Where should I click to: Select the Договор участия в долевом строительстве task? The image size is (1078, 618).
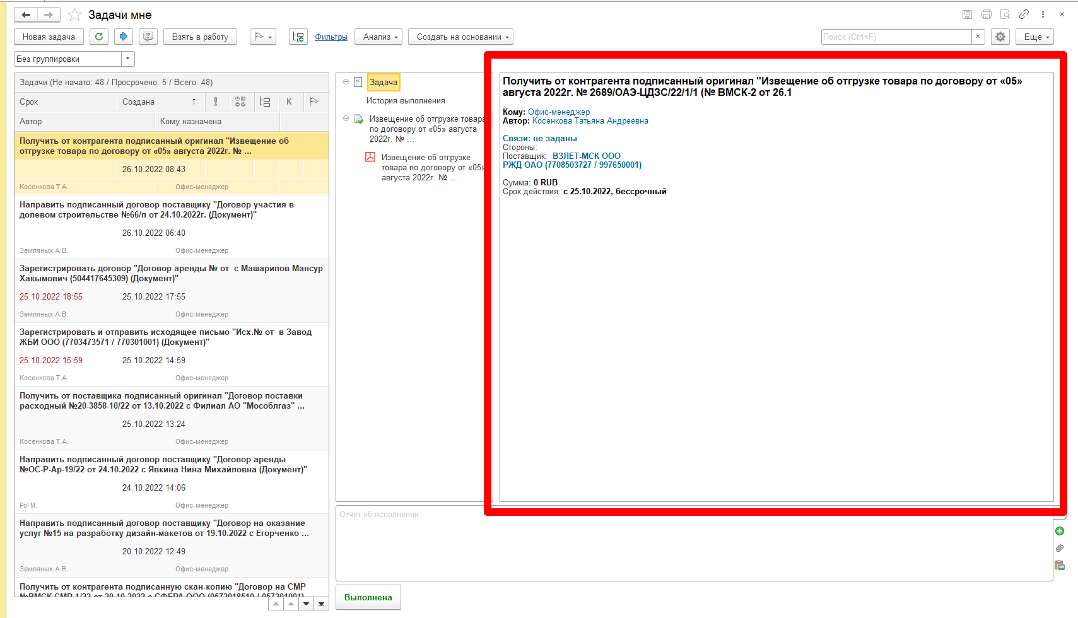pyautogui.click(x=172, y=227)
